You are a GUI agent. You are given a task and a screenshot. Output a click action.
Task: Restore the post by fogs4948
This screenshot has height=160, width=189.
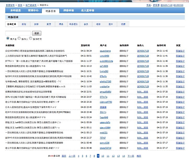pyautogui.click(x=180, y=117)
